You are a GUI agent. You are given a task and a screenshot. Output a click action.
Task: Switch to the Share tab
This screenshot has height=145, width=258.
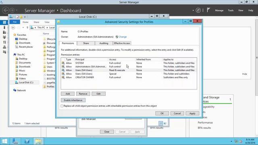click(x=86, y=43)
